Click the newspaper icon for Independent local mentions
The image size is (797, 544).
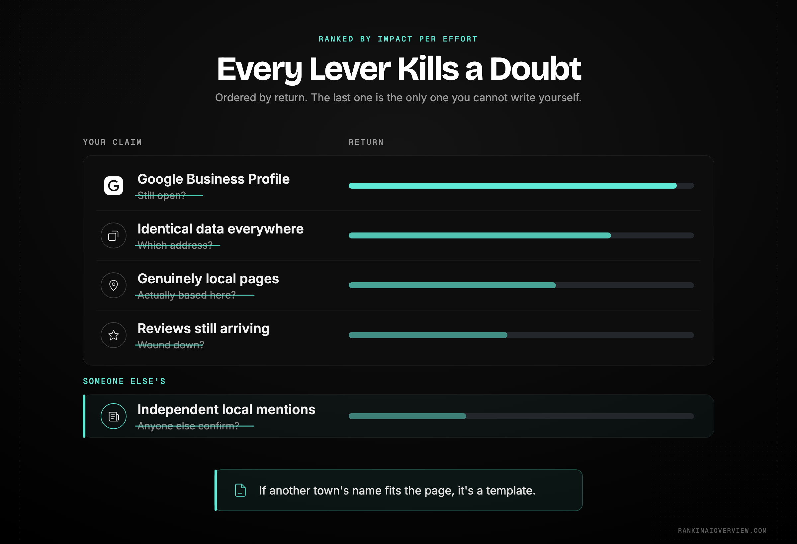114,416
